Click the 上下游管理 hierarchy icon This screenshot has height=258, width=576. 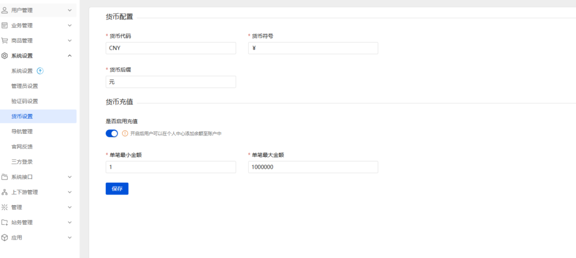pyautogui.click(x=4, y=192)
